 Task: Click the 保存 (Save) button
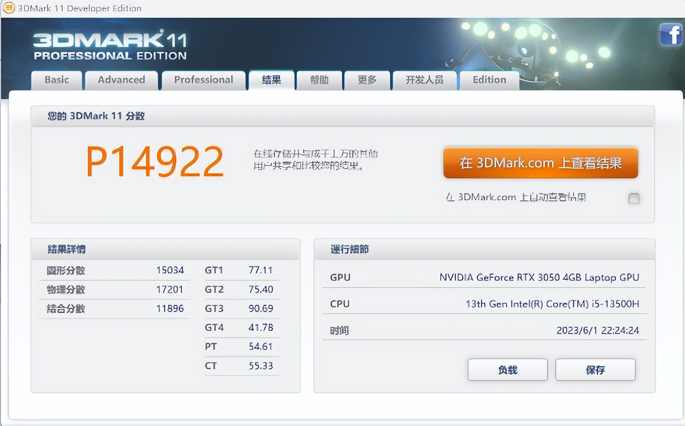pos(595,370)
